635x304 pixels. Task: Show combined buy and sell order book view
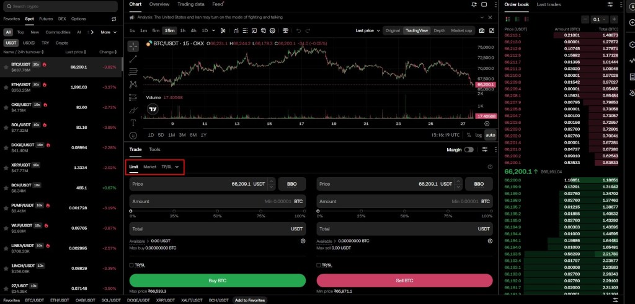(x=508, y=19)
